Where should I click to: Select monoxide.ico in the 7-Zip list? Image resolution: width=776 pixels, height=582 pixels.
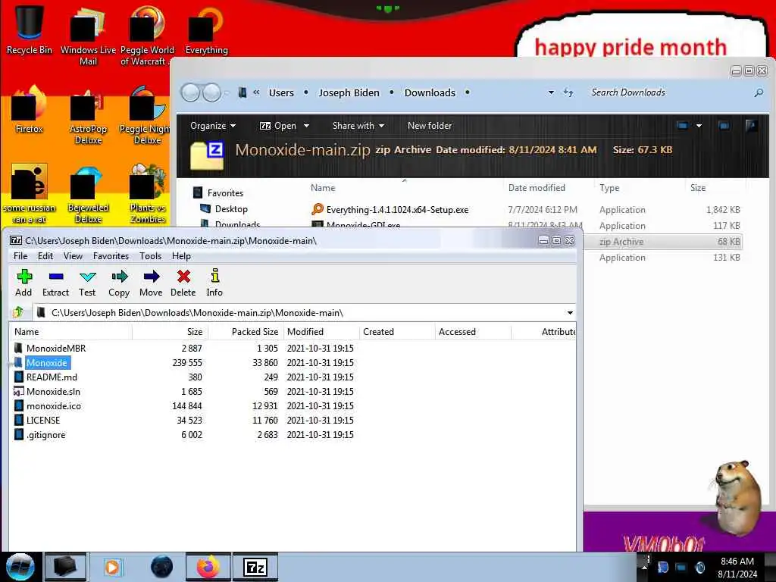[x=54, y=406]
